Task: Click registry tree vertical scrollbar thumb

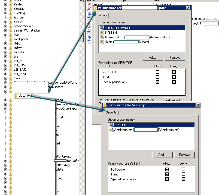Action: pyautogui.click(x=81, y=38)
